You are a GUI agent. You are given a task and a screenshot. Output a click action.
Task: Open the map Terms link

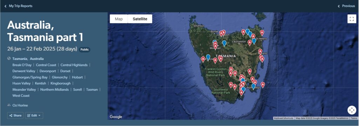pos(354,118)
